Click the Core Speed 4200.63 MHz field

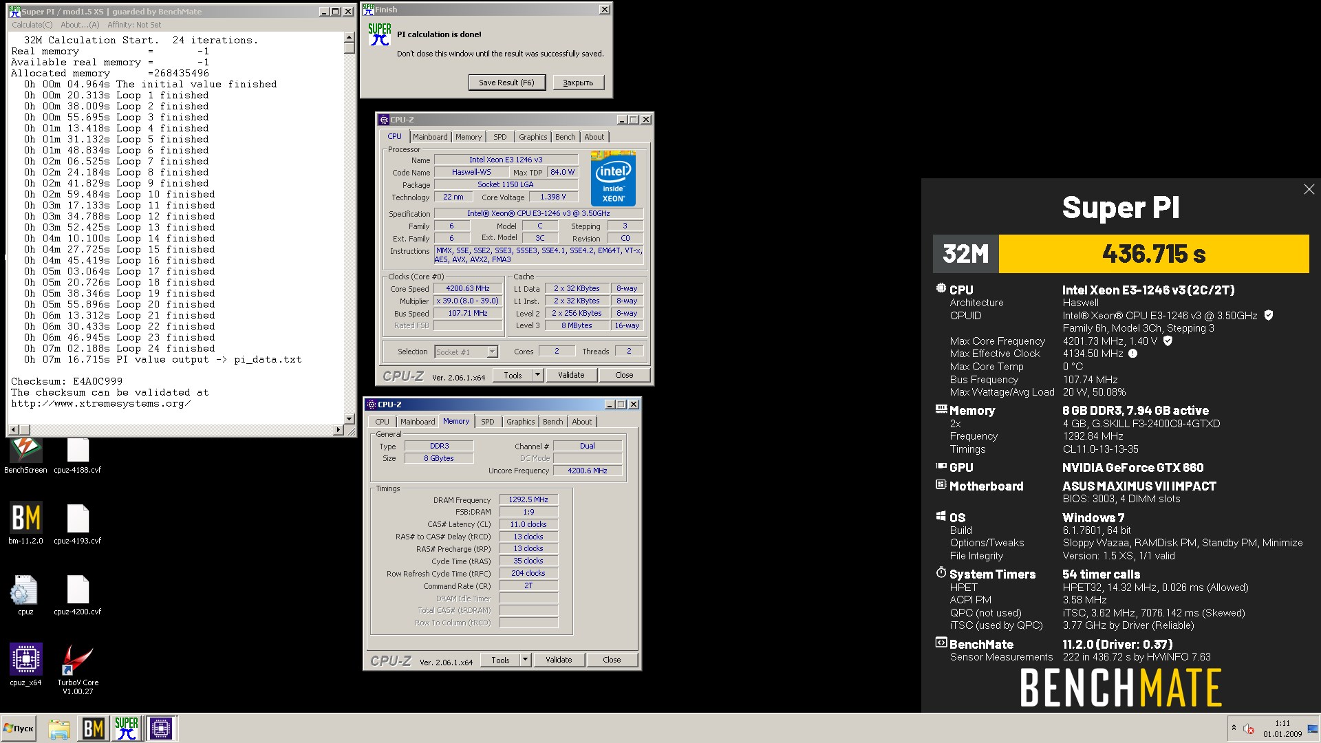coord(468,289)
